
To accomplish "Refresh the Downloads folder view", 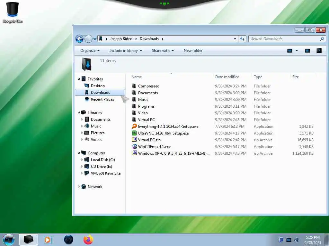I will [242, 39].
